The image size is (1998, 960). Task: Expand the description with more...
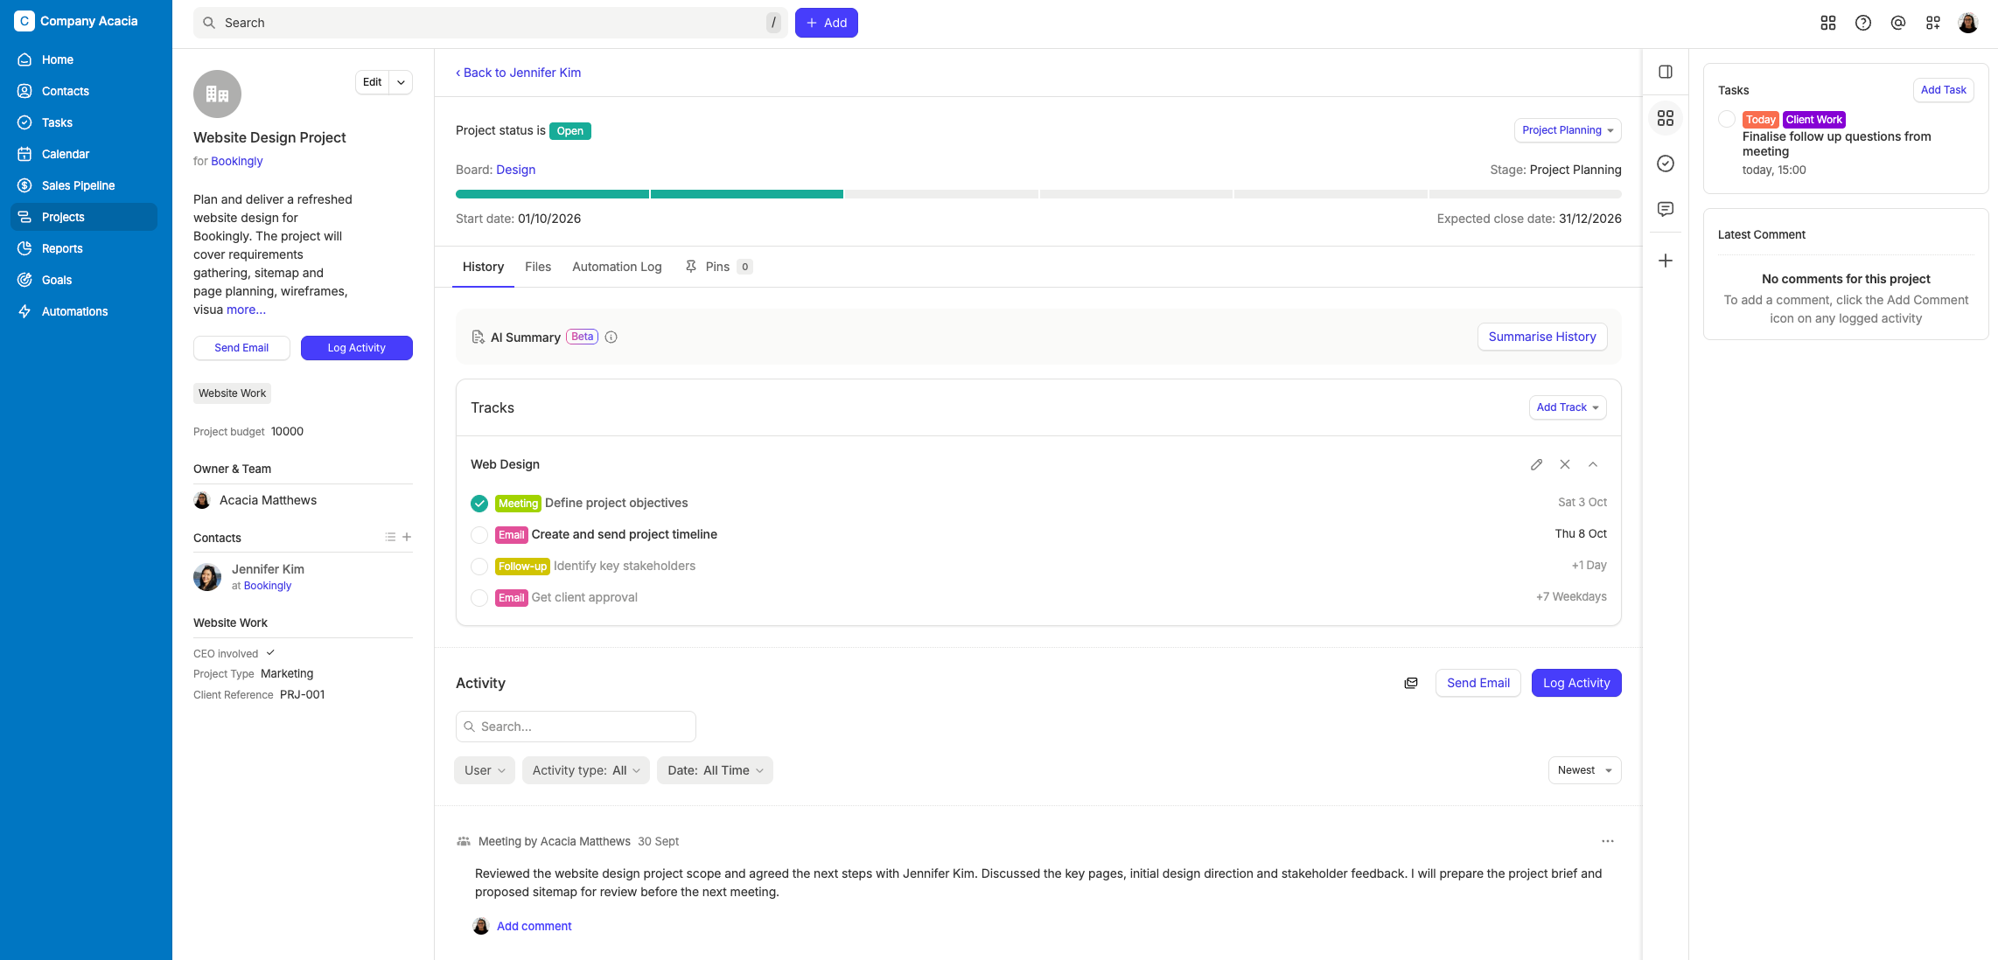tap(246, 310)
